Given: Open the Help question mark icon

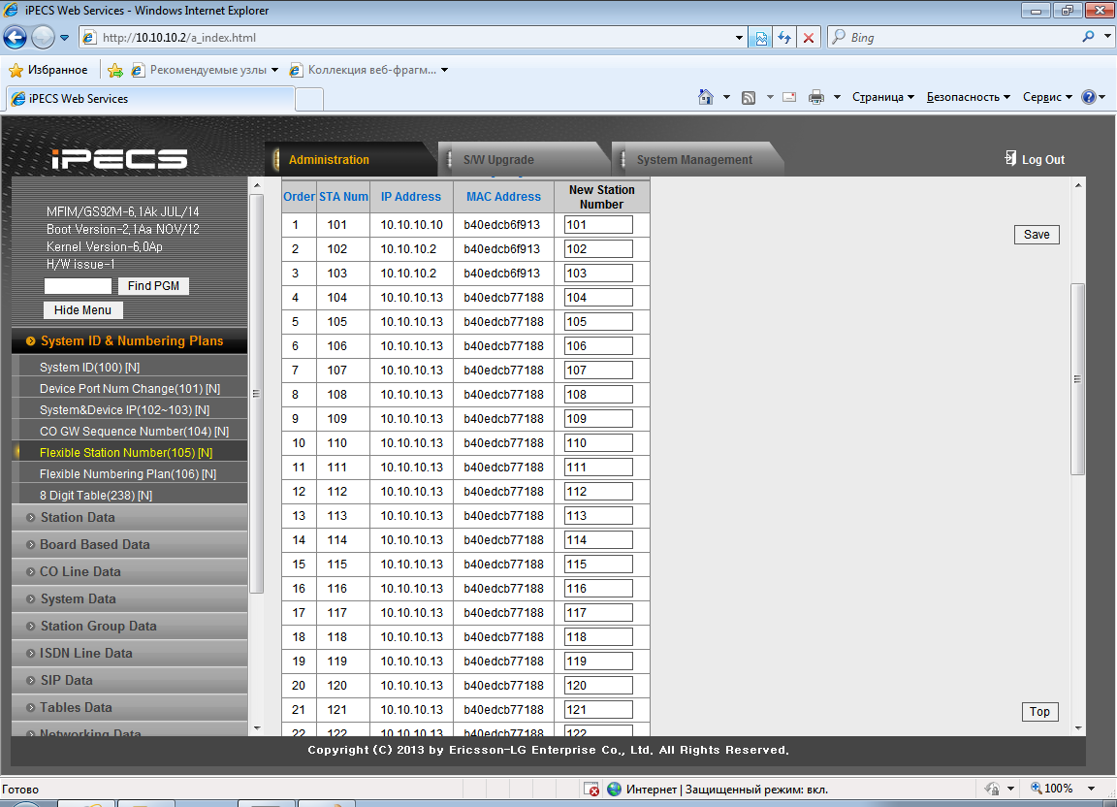Looking at the screenshot, I should tap(1088, 97).
